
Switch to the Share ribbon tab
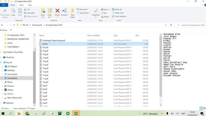coord(22,5)
